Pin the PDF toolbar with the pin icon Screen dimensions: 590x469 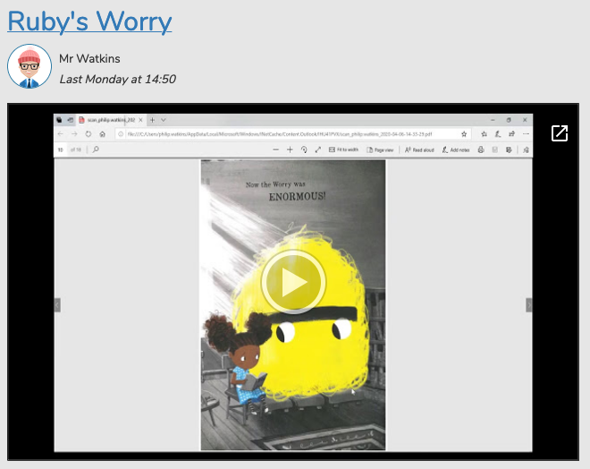(x=526, y=149)
